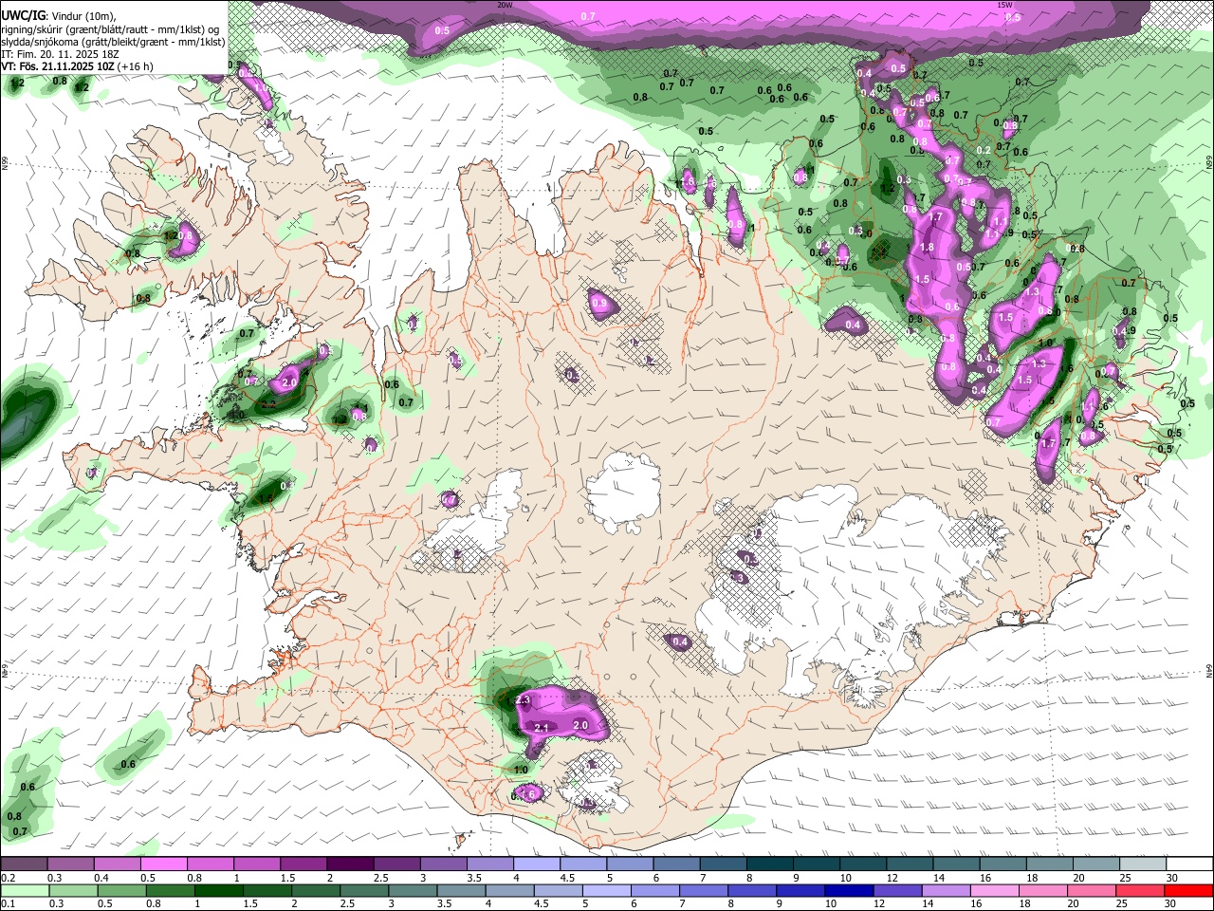Click the 'IT: Fim. 20. 11. 2025 18Z' line
This screenshot has height=911, width=1214.
click(61, 54)
